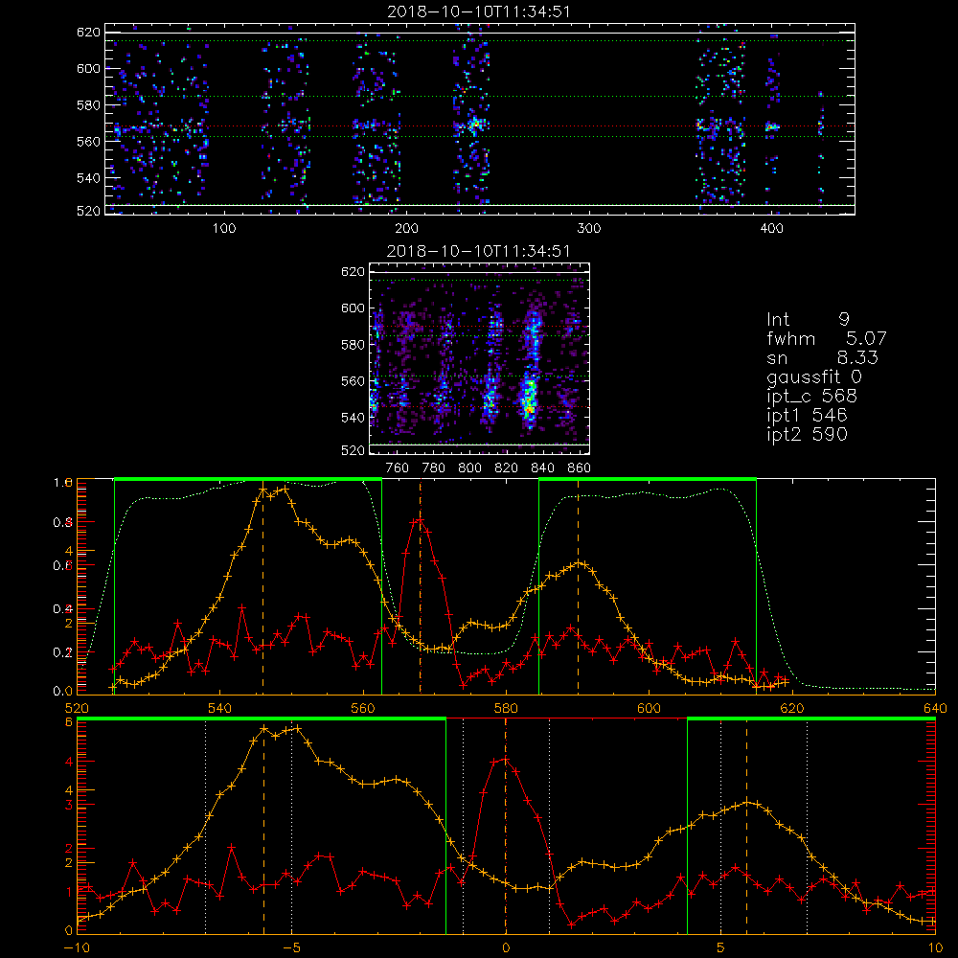Select the 'ipt2 590' text line
The image size is (958, 958).
tap(807, 434)
